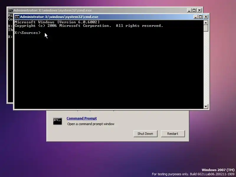This screenshot has height=177, width=236.
Task: Click the scroll down arrow in front console
Action: pos(206,106)
